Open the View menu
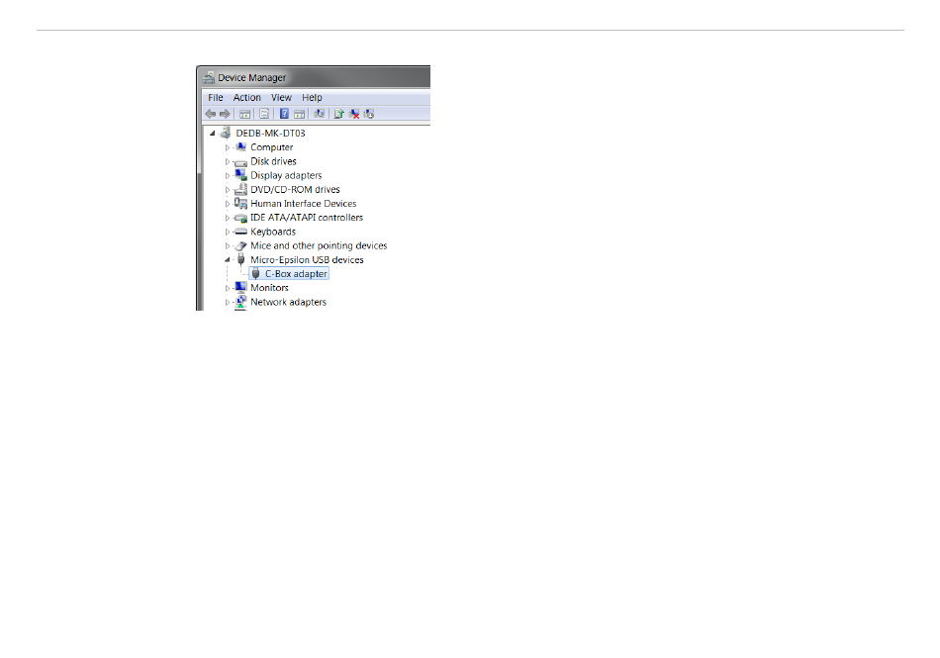This screenshot has width=940, height=658. click(x=281, y=97)
